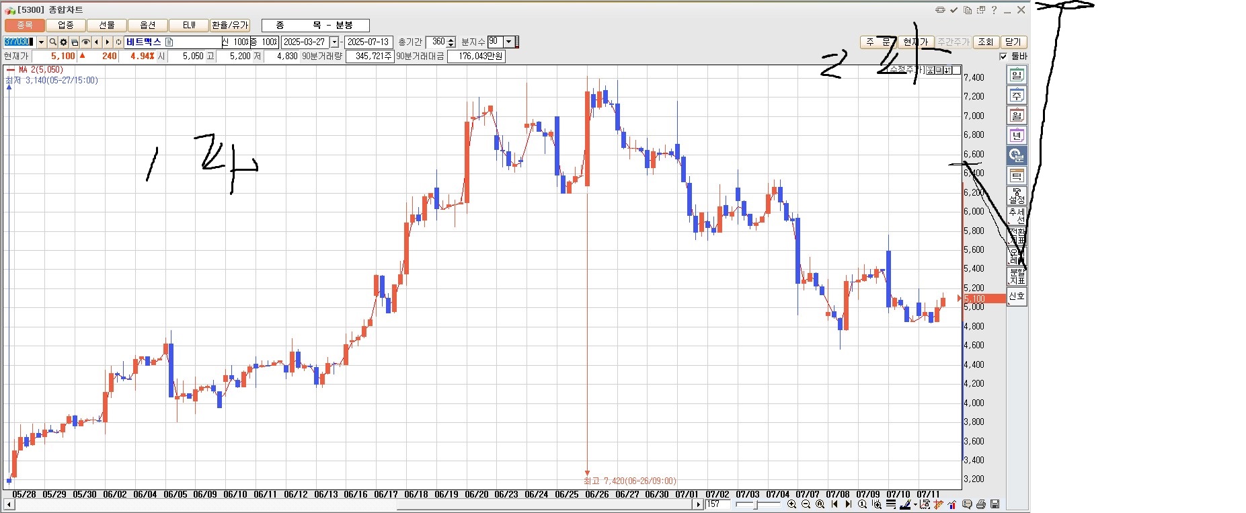Viewport: 1246px width, 513px height.
Task: Go to the previous stock with left arrow
Action: [96, 42]
